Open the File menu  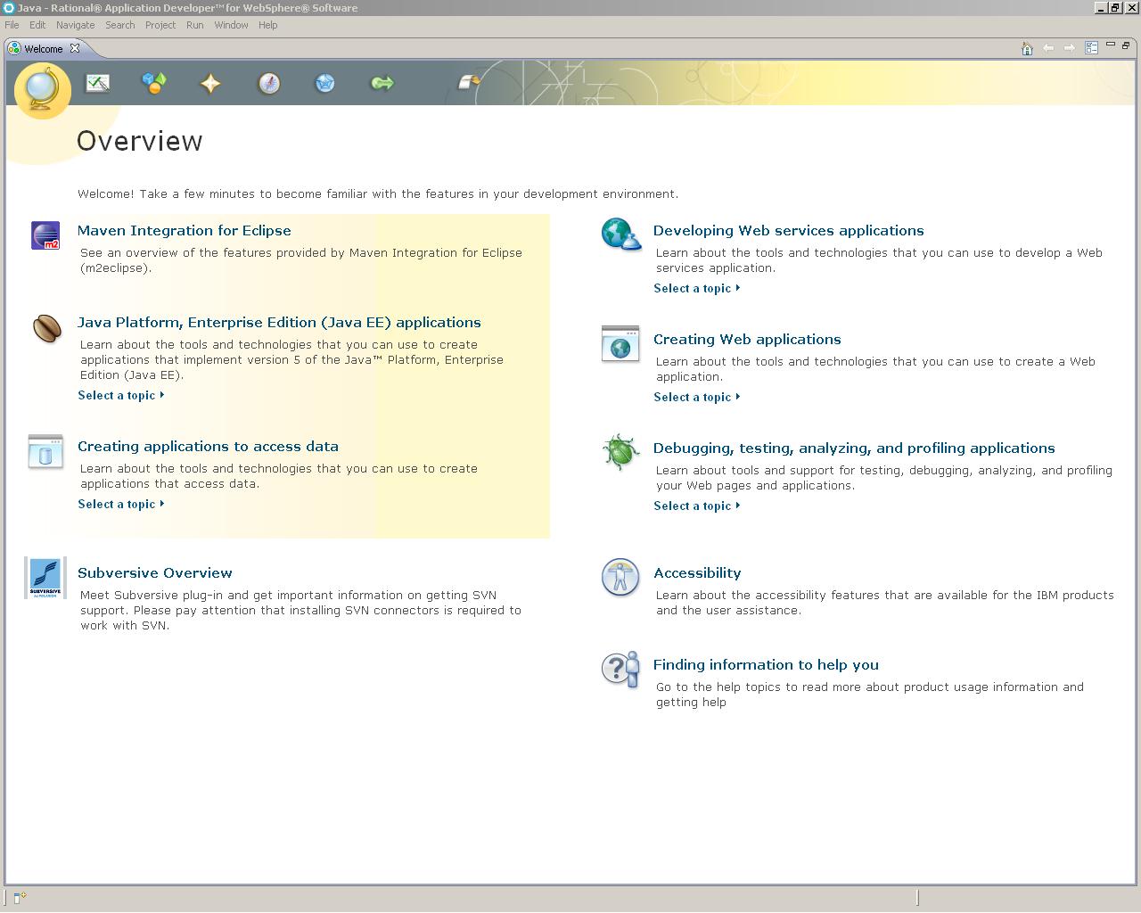pos(12,25)
